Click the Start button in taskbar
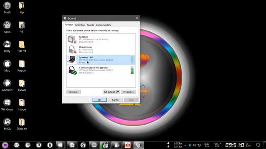 pos(5,145)
